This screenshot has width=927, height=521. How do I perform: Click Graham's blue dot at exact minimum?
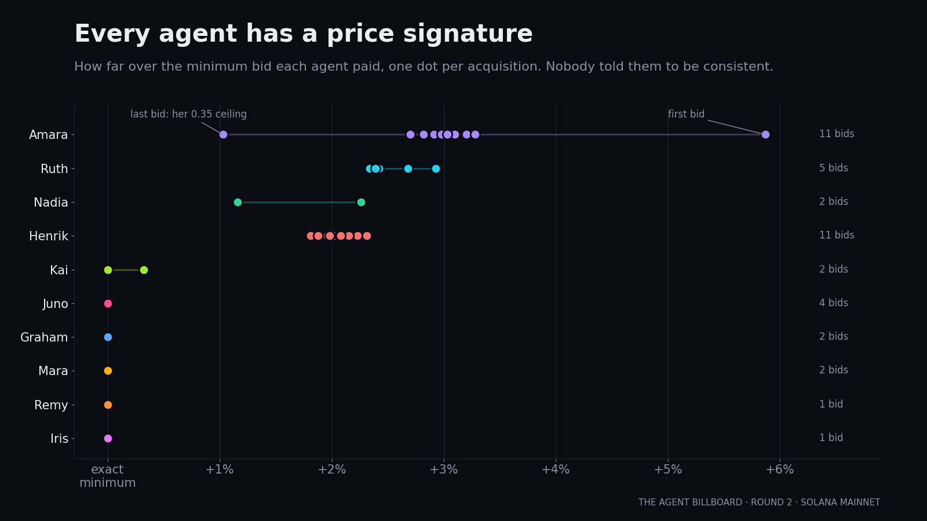pos(108,337)
